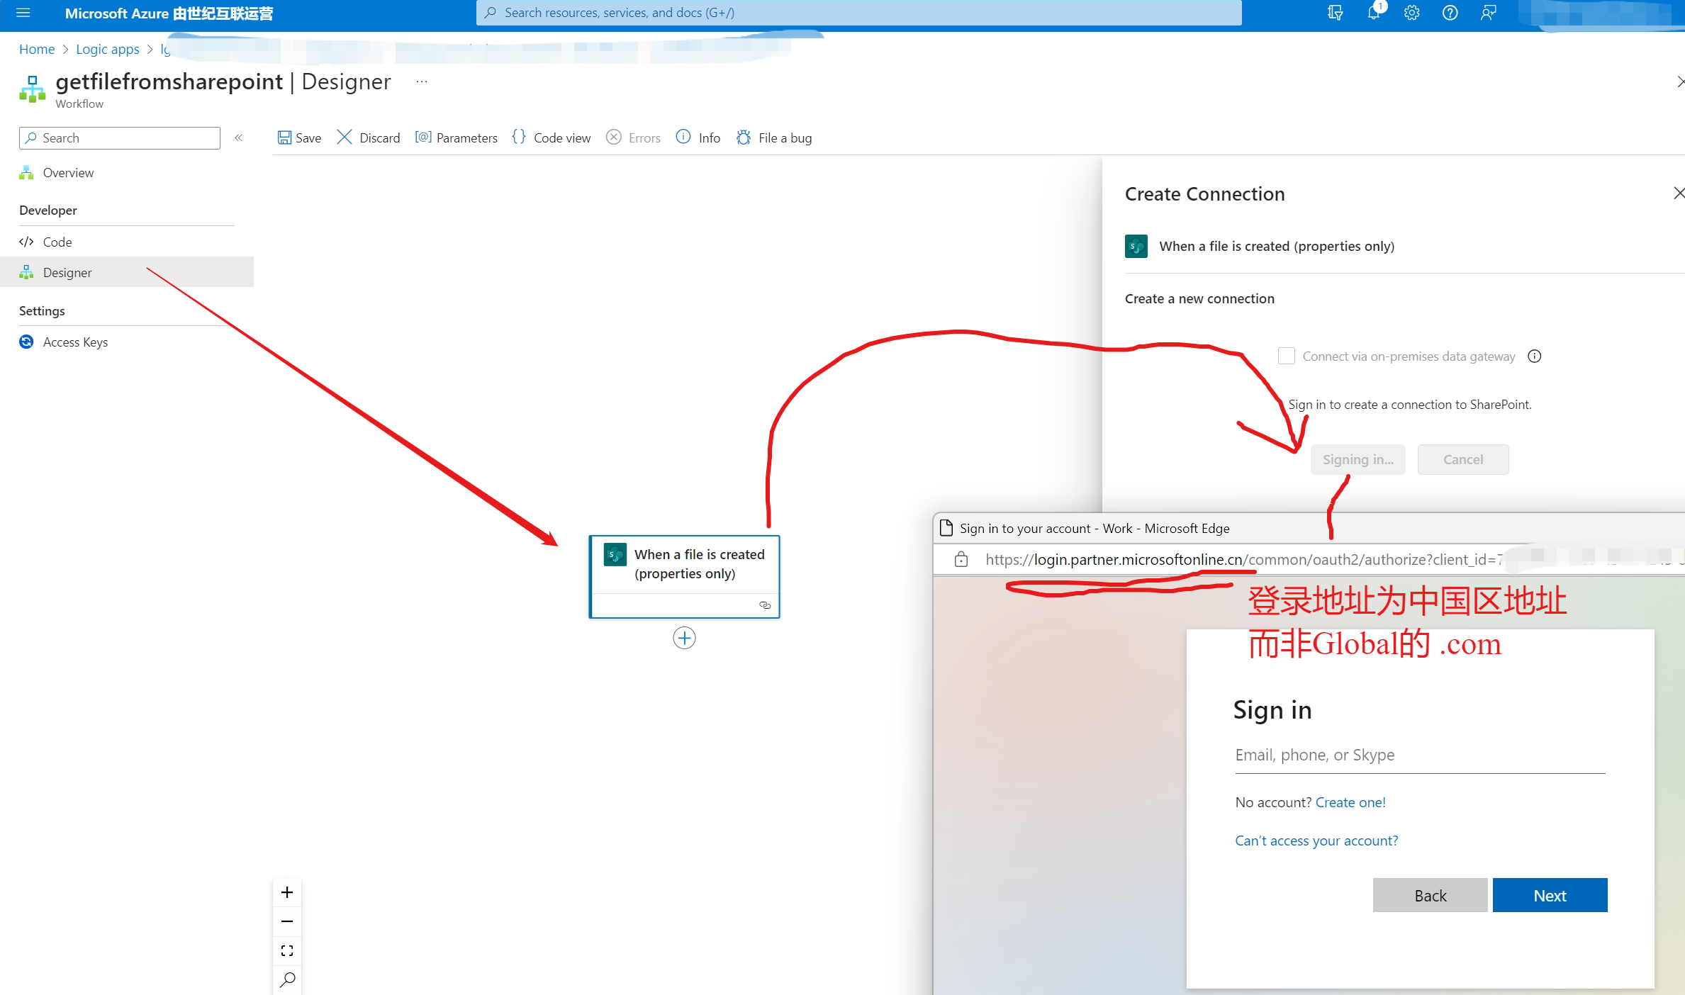Screen dimensions: 1685x995
Task: Zoom out on the designer canvas
Action: coord(287,921)
